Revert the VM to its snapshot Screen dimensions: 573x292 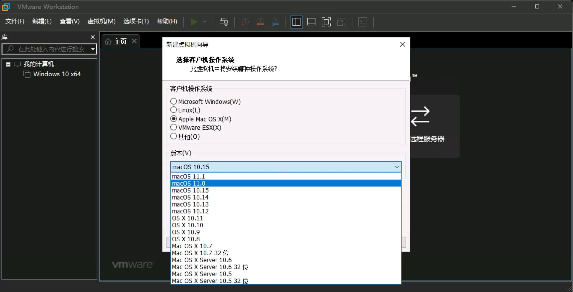[x=260, y=22]
